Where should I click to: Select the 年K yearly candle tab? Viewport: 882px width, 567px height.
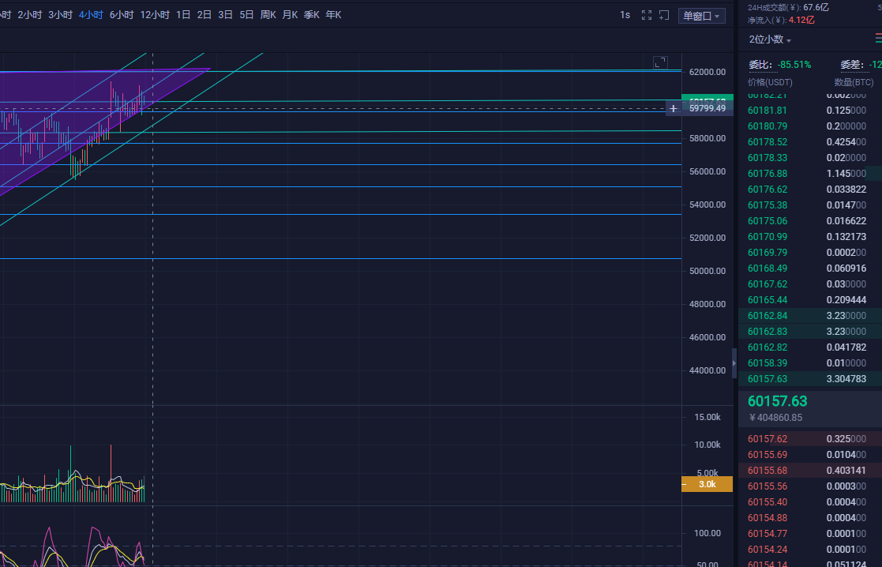click(333, 15)
